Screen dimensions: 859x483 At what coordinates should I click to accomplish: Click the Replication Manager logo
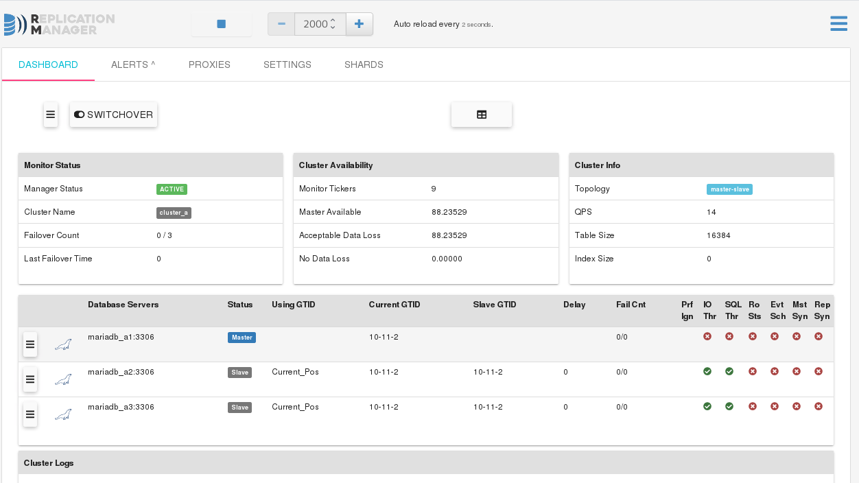[x=58, y=24]
